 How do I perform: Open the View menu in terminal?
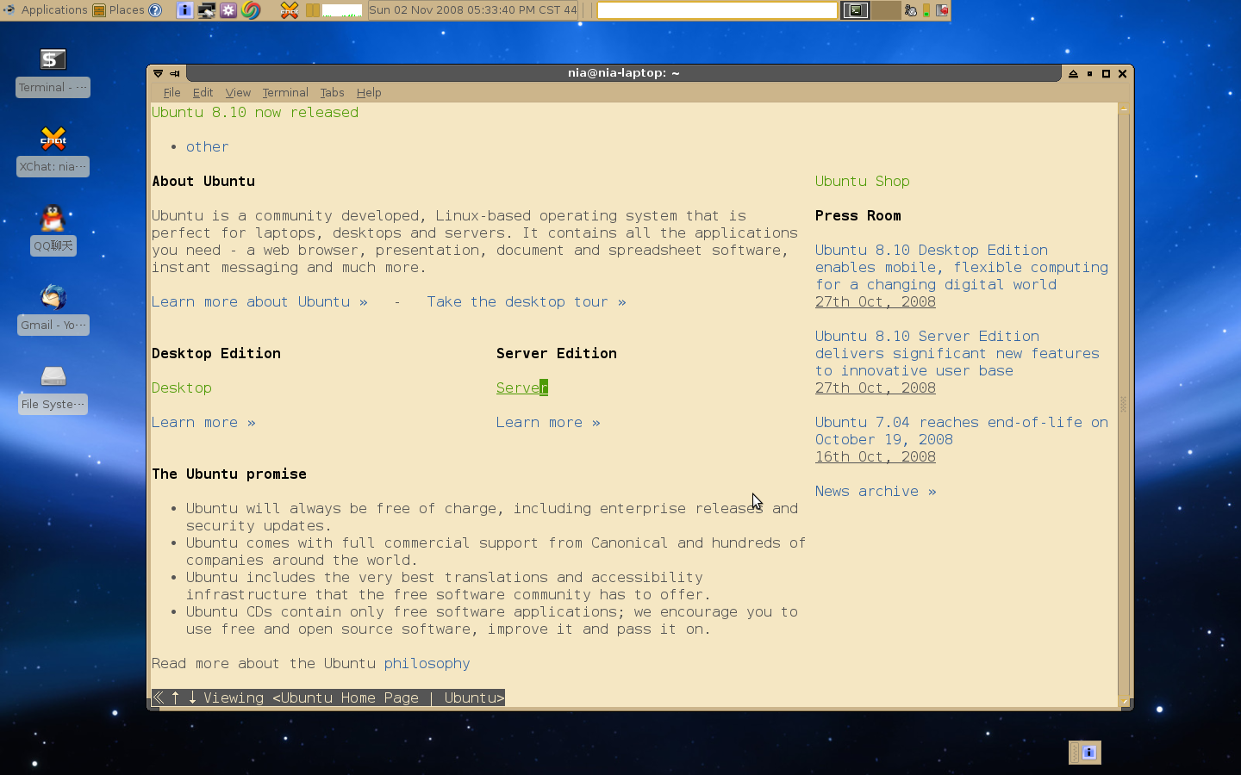pos(238,92)
